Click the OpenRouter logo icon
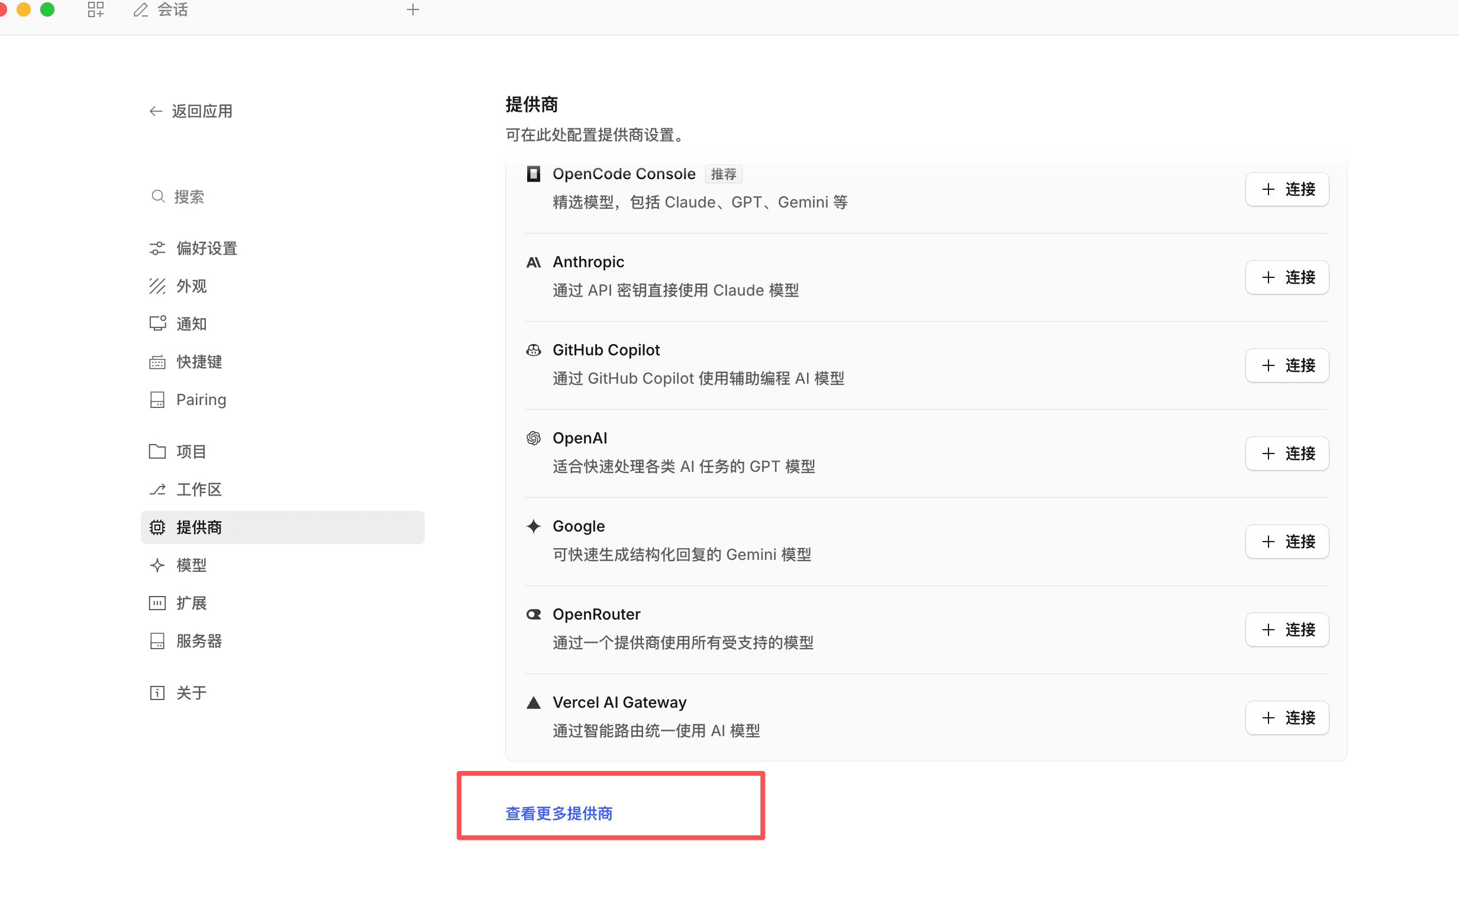Image resolution: width=1459 pixels, height=907 pixels. tap(534, 615)
